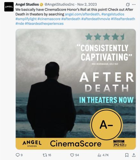140x160 pixels.
Task: Bookmark this After Death post
Action: point(127,155)
